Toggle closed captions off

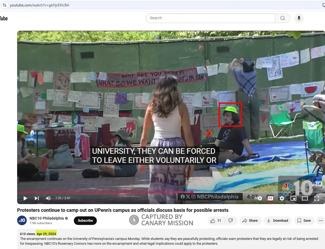pos(270,198)
